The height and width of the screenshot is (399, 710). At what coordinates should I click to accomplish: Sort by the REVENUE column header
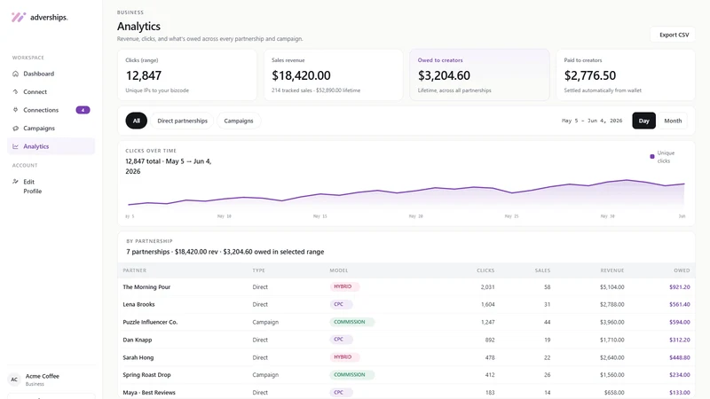(x=612, y=270)
